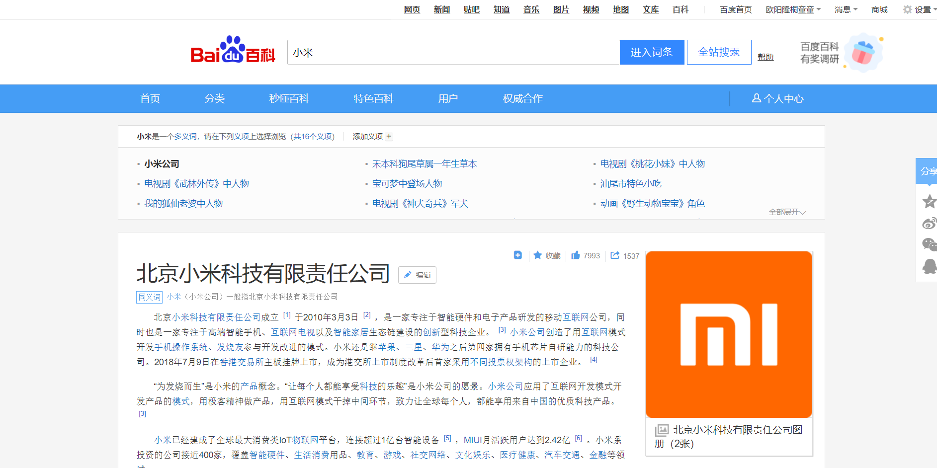Viewport: 937px width, 468px height.
Task: Click the share icon with count 1537
Action: 615,255
